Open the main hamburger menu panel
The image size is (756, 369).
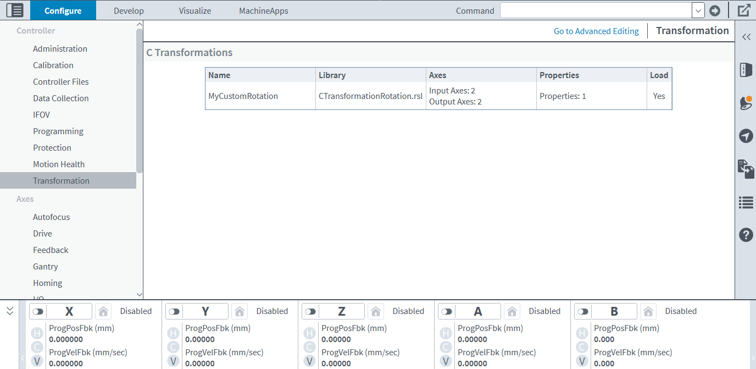(15, 10)
